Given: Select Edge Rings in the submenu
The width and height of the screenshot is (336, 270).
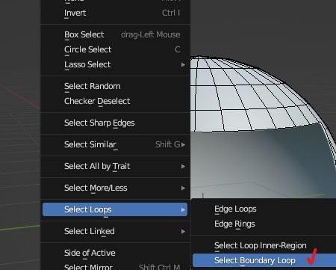Looking at the screenshot, I should point(264,224).
